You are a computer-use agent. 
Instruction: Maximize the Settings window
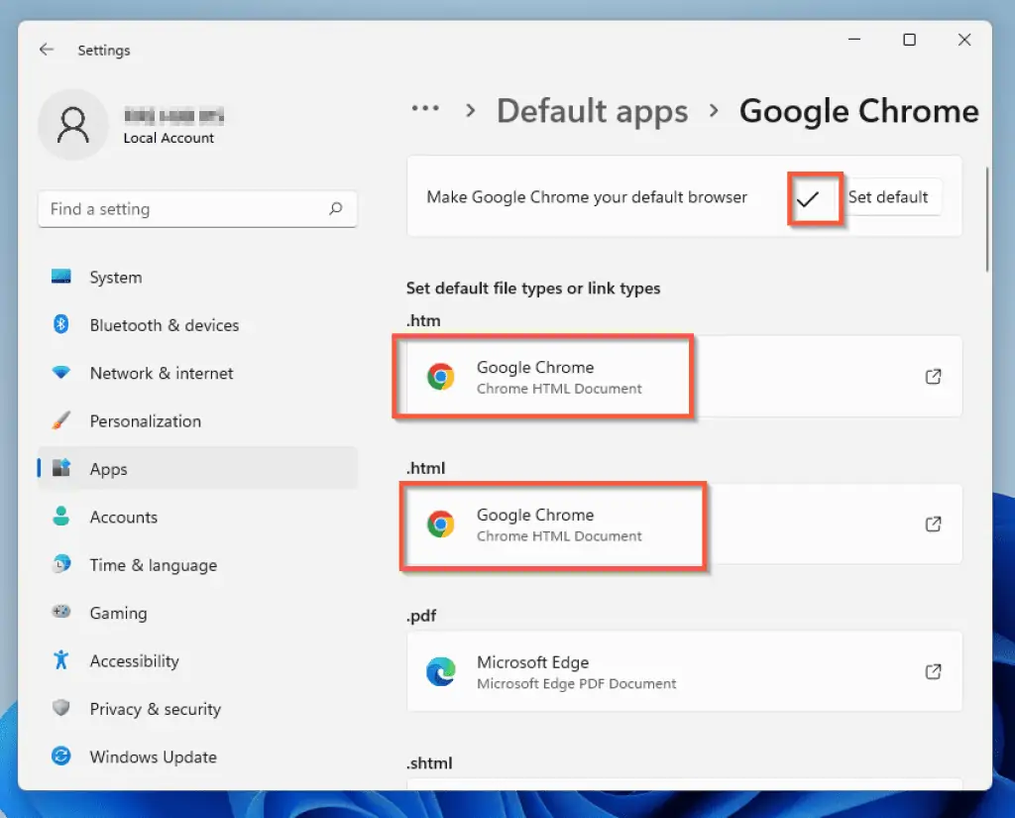(910, 40)
